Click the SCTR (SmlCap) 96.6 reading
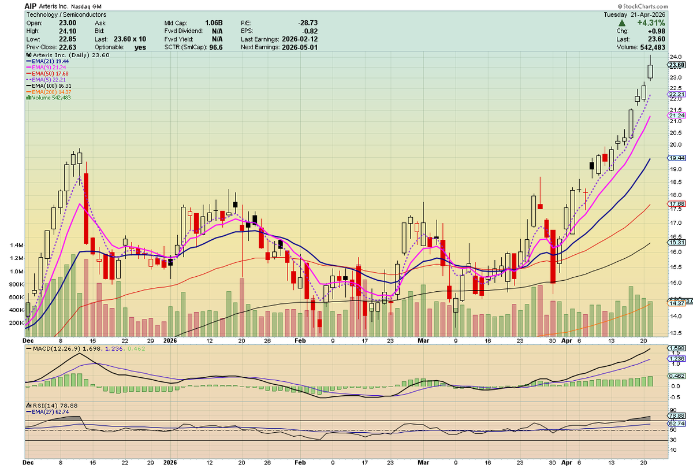This screenshot has height=468, width=693. [x=193, y=47]
